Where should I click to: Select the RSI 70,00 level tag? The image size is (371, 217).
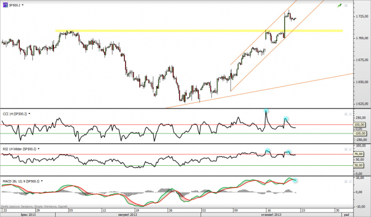pos(359,154)
